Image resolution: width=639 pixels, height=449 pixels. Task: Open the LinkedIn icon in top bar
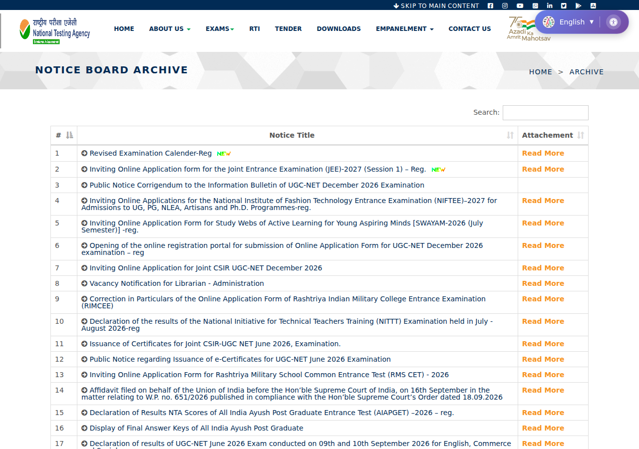[550, 6]
